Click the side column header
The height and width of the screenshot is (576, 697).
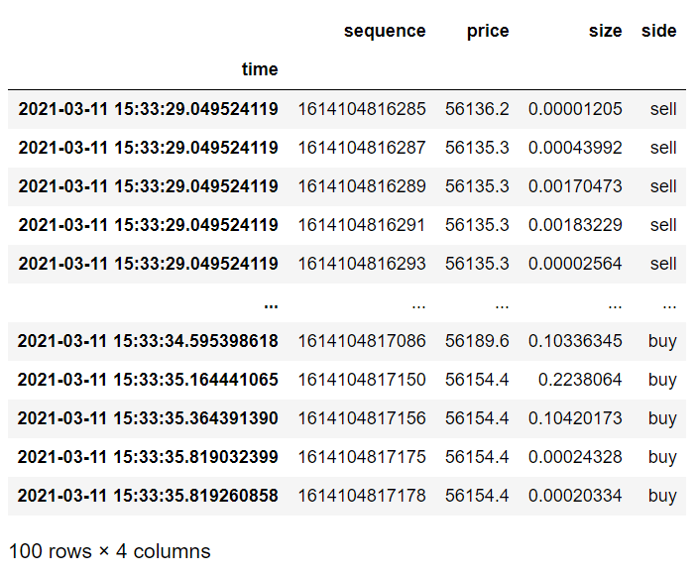coord(658,31)
